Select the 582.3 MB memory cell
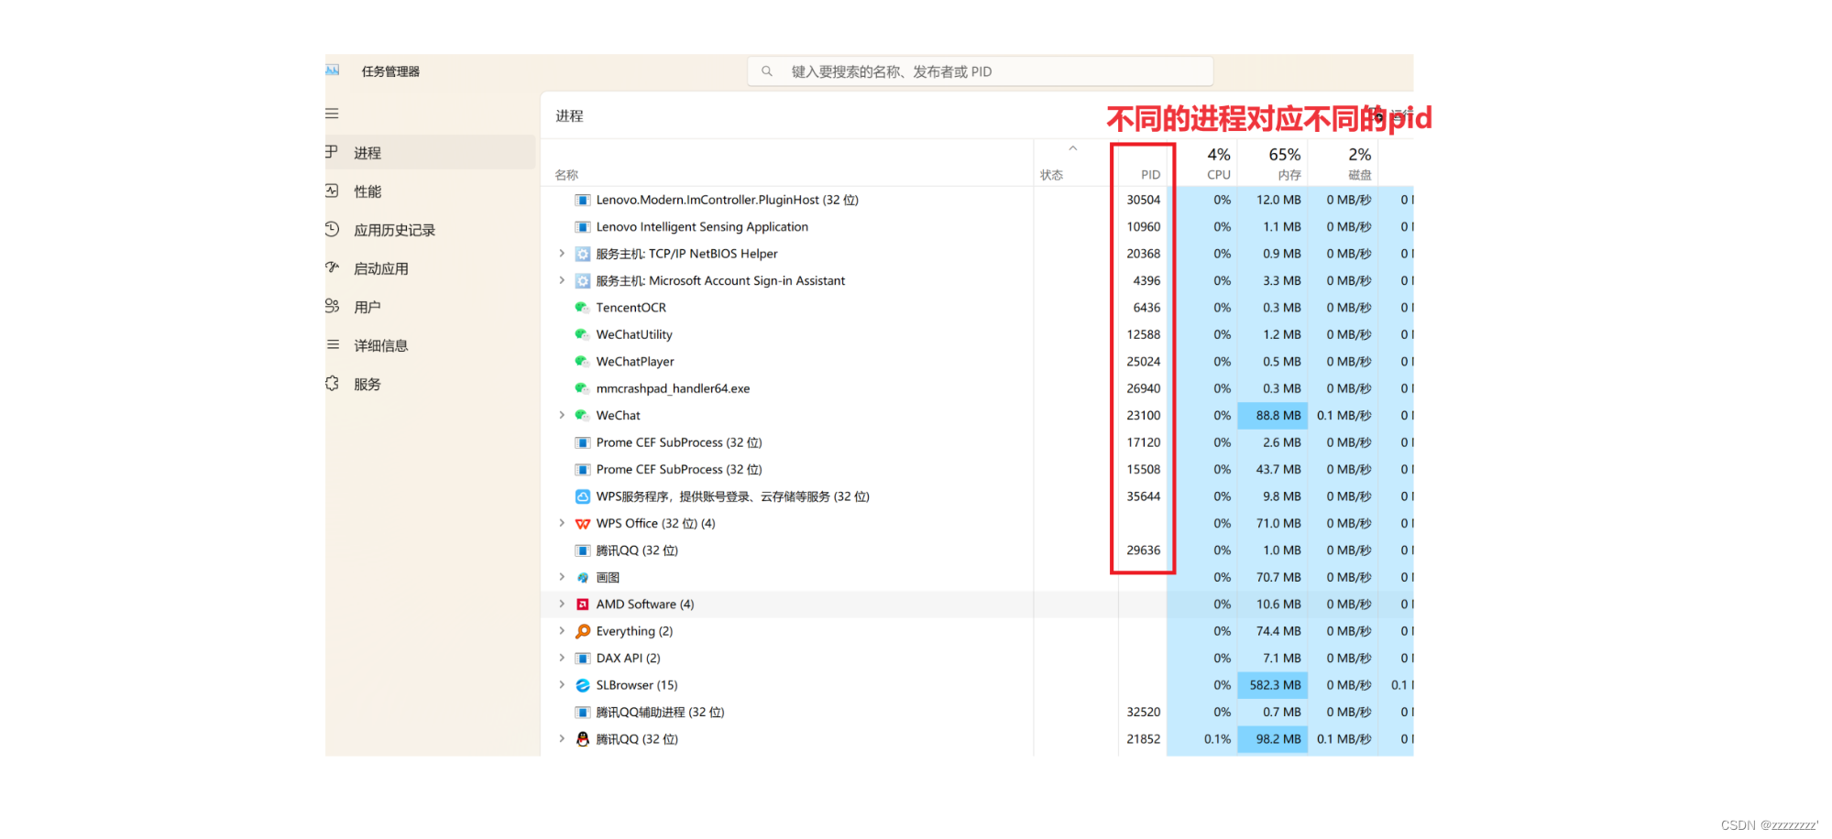The height and width of the screenshot is (839, 1832). [1272, 685]
